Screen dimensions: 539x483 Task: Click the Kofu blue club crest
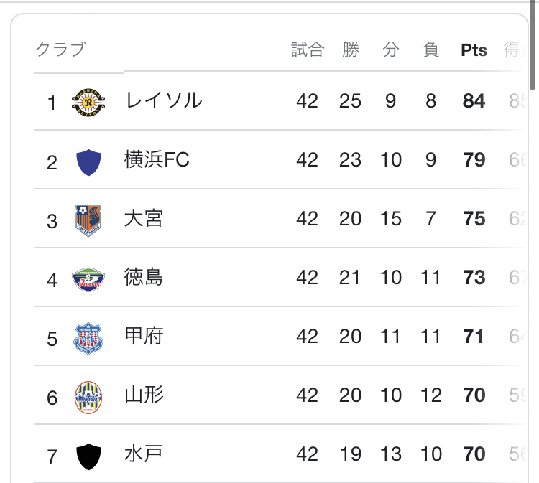[x=88, y=337]
